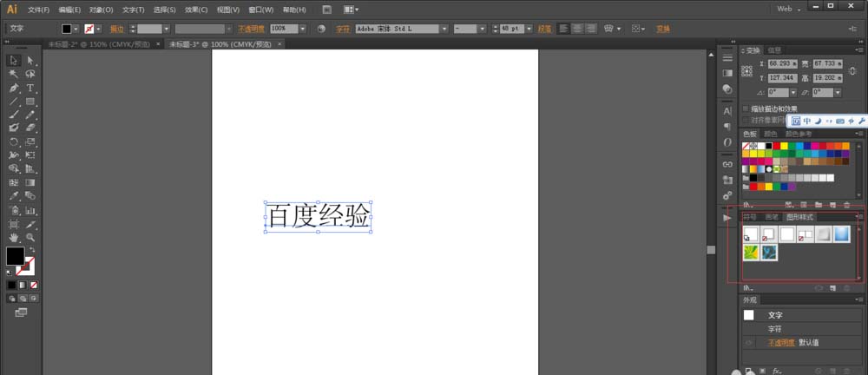Open opacity 100% dropdown
This screenshot has height=375, width=868.
(x=303, y=29)
